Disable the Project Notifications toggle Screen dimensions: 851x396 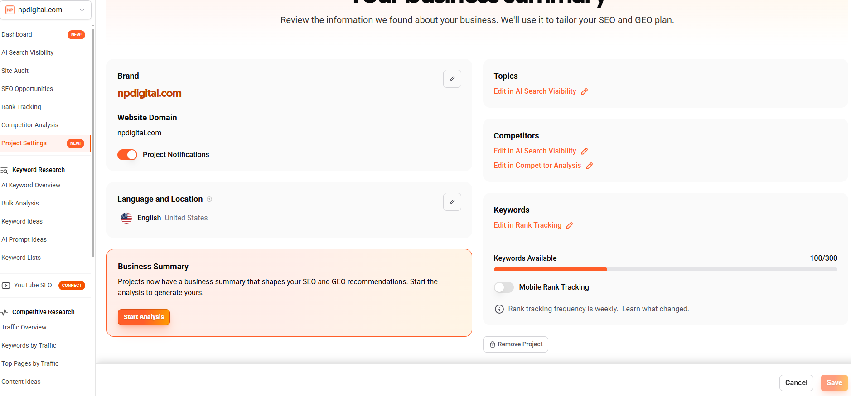click(x=127, y=155)
